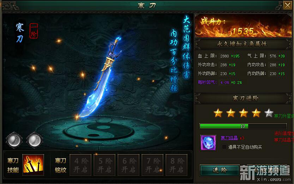Click the first gold star
This screenshot has width=294, height=184.
tap(218, 113)
